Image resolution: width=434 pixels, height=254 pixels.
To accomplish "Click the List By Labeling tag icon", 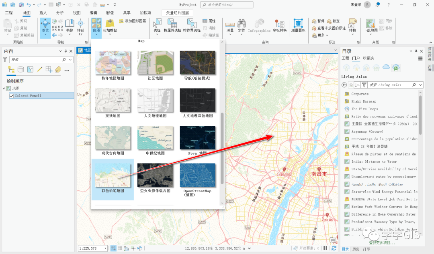I will [58, 69].
